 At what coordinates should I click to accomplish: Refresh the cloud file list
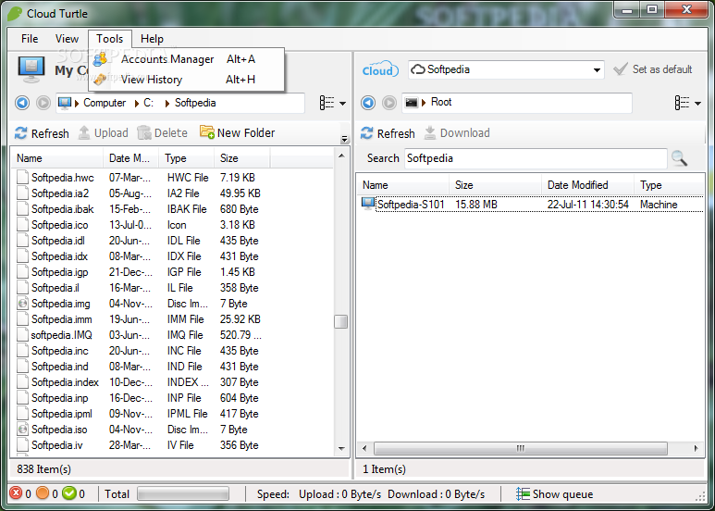coord(388,133)
